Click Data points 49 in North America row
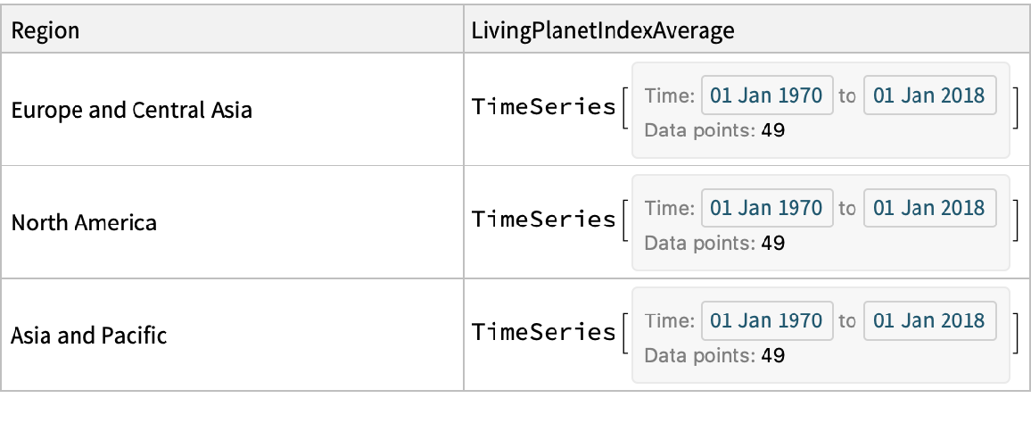Viewport: 1031px width, 423px height. 714,243
